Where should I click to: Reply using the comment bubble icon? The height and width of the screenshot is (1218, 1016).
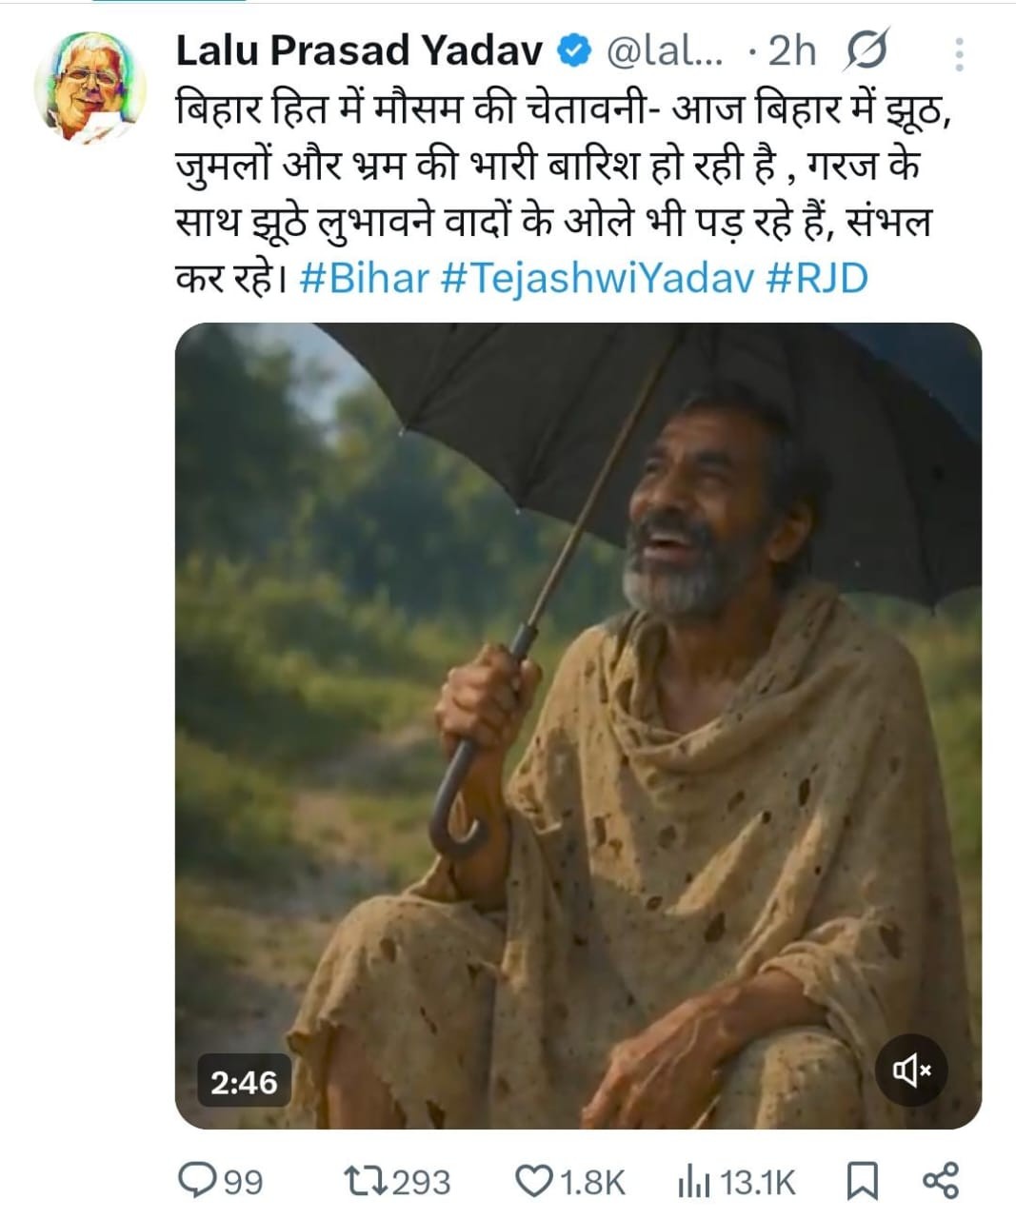[x=198, y=1181]
